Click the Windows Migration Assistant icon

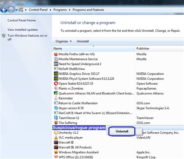[x=56, y=152]
